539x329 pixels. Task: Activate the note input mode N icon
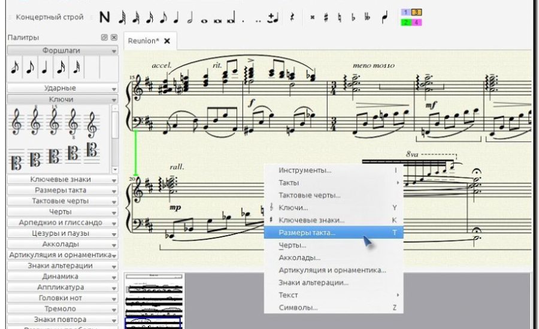105,17
